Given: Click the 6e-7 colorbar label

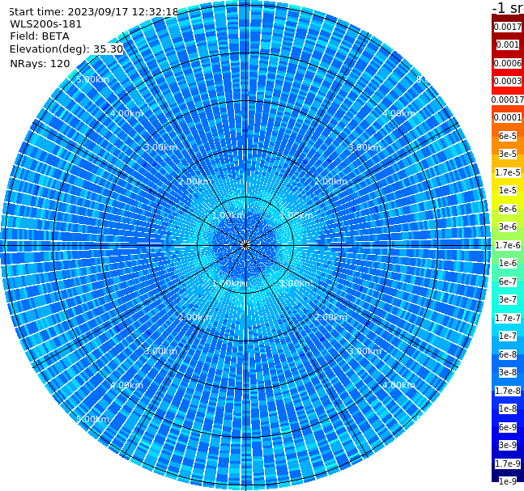Looking at the screenshot, I should (508, 281).
